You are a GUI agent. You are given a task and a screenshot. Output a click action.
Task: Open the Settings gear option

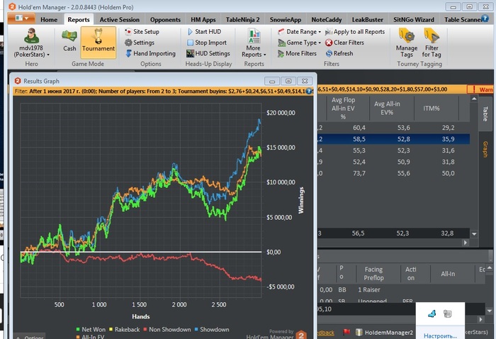140,43
